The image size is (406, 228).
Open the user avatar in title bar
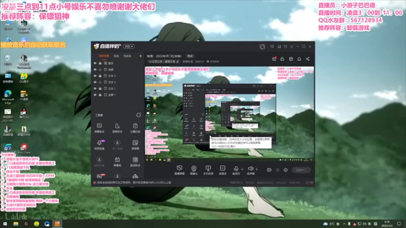click(262, 47)
